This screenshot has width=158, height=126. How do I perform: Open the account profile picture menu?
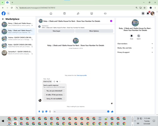153,14
